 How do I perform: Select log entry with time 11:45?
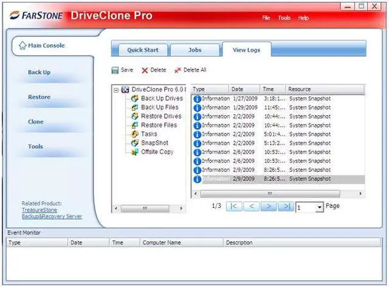click(x=278, y=108)
